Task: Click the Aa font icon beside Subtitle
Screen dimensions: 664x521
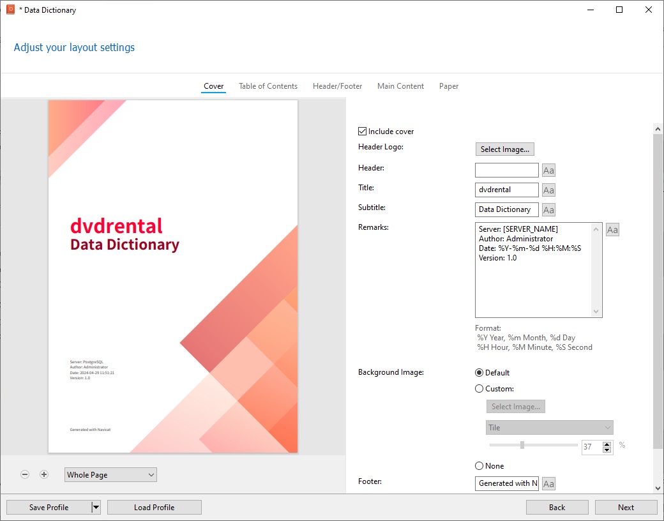Action: [548, 210]
